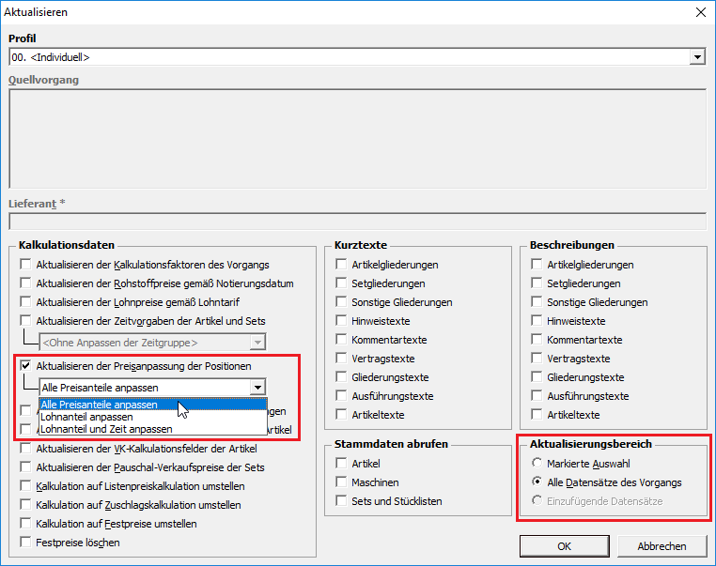Check Sets und Stücklisten under Stammdaten
The image size is (716, 566).
click(x=343, y=501)
